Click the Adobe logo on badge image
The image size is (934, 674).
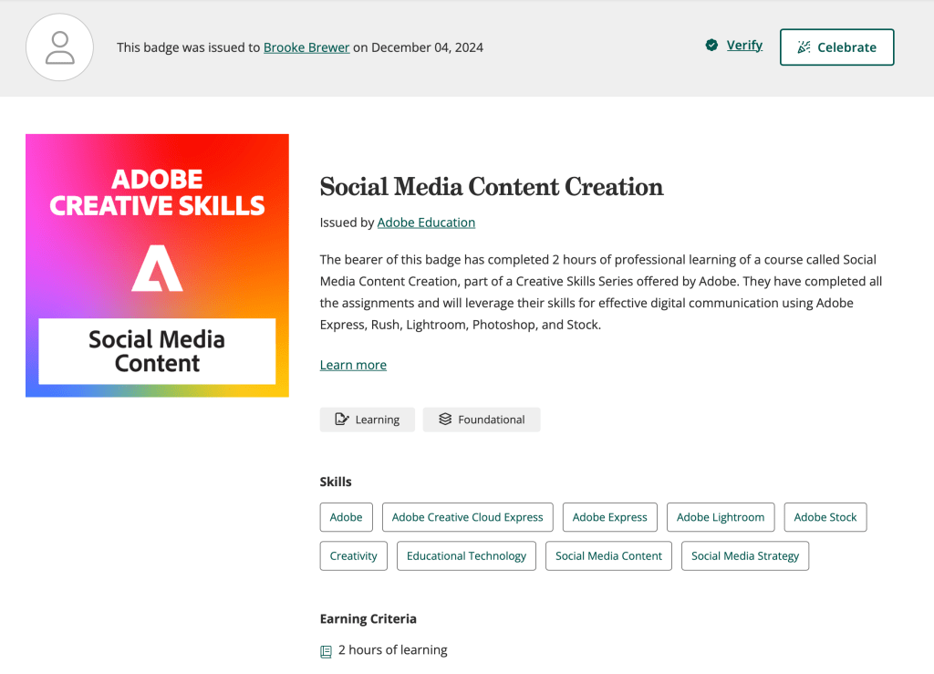point(157,268)
